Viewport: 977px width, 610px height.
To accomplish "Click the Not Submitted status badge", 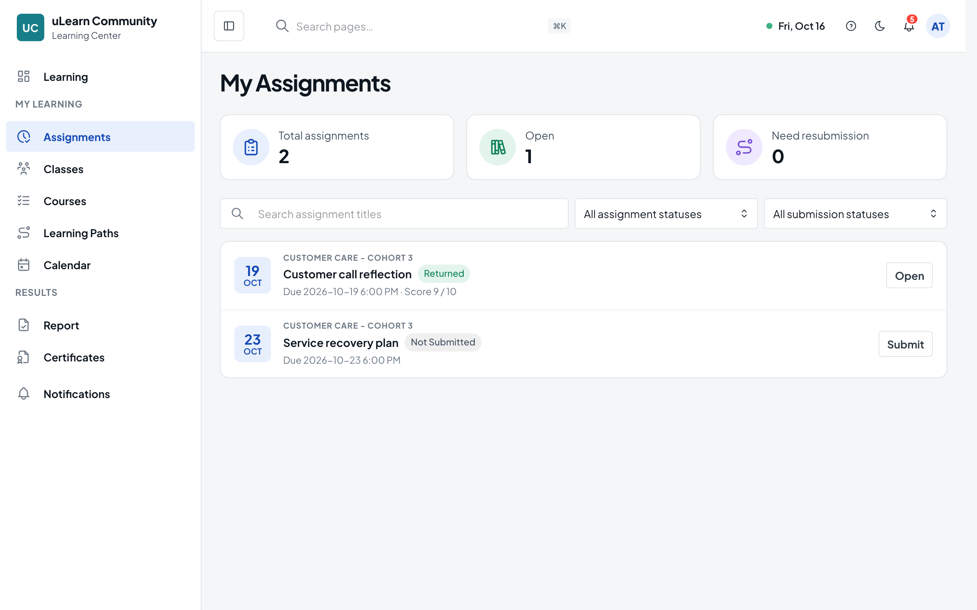I will point(442,342).
